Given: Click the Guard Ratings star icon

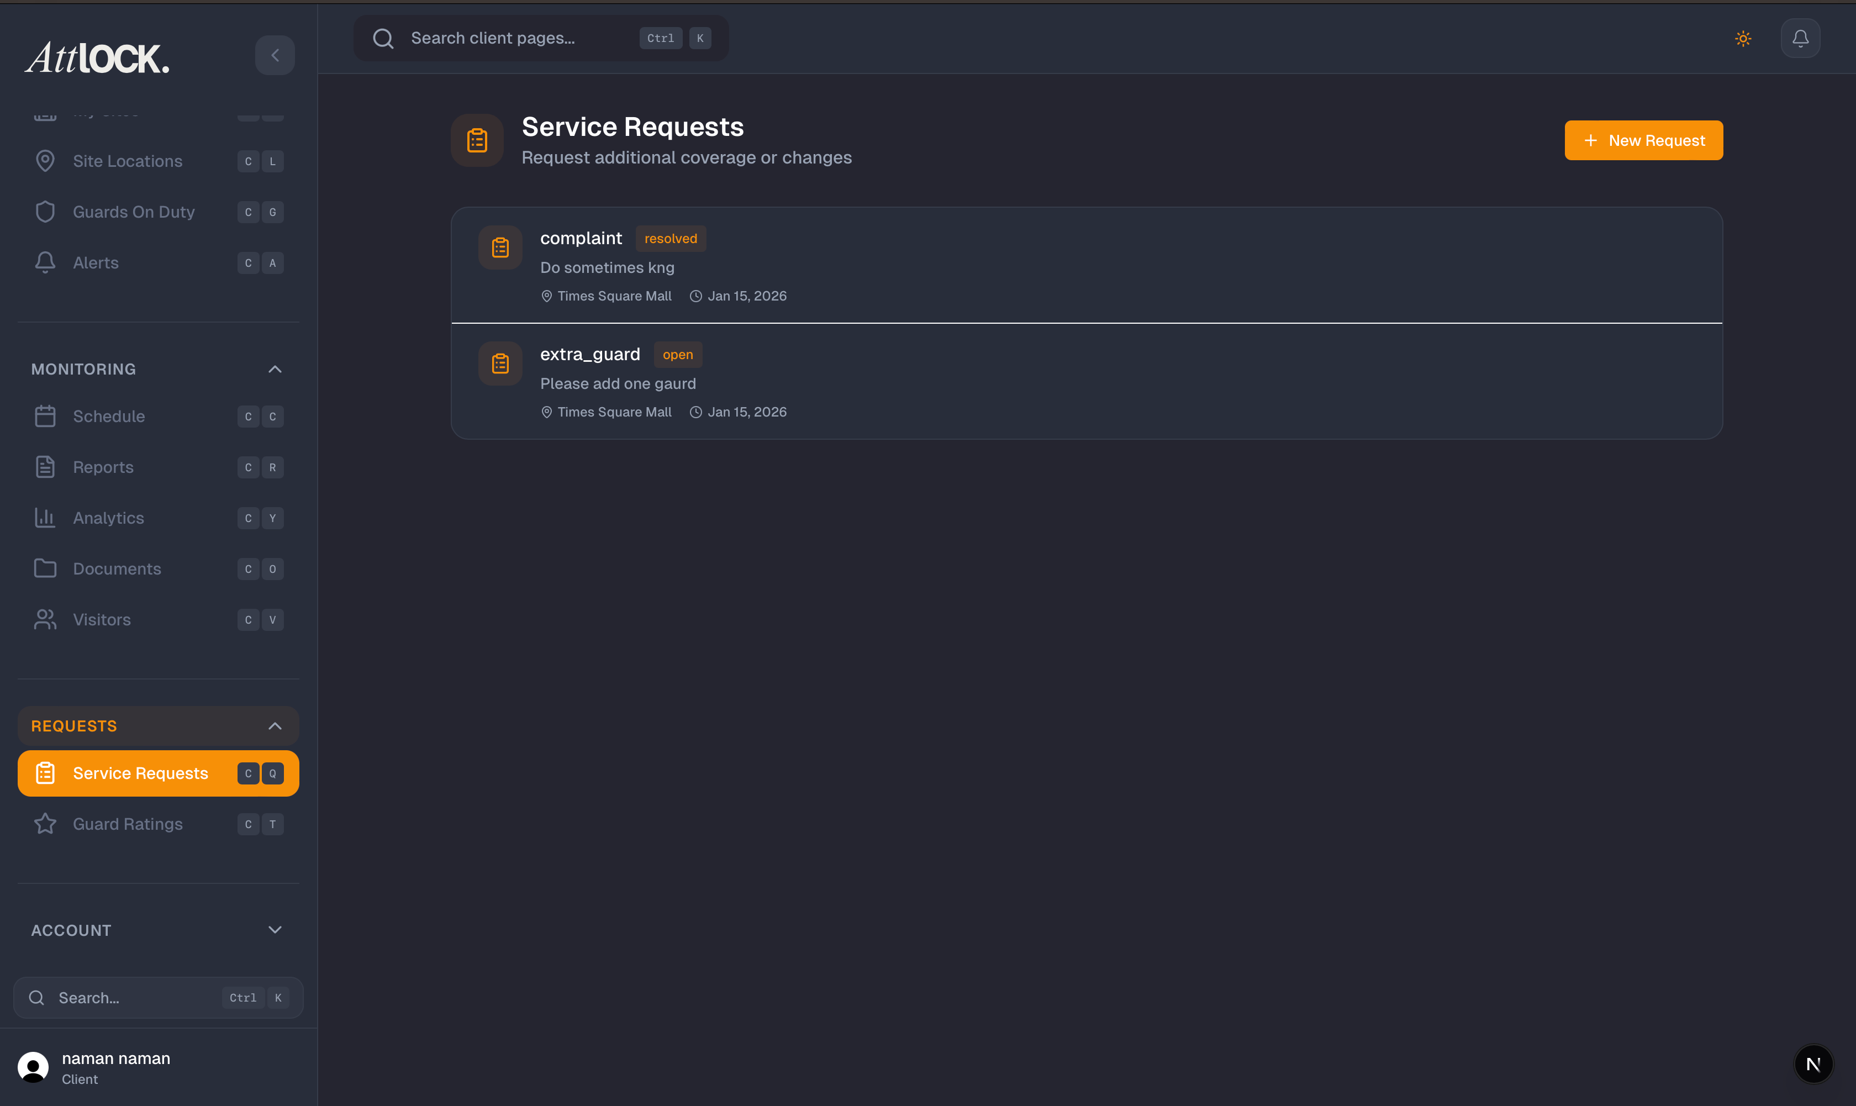Looking at the screenshot, I should 45,824.
